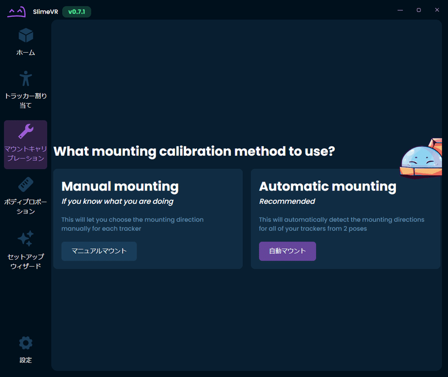Switch to the ボディプロポーション sidebar label
This screenshot has width=448, height=377.
[x=26, y=206]
